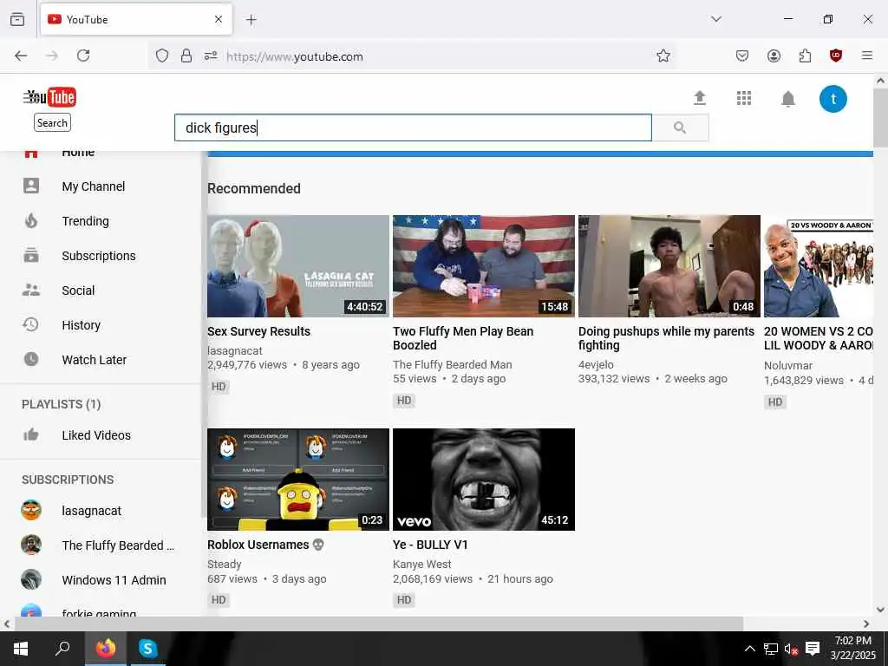This screenshot has height=666, width=888.
Task: Show hidden tray icons chevron
Action: (749, 649)
